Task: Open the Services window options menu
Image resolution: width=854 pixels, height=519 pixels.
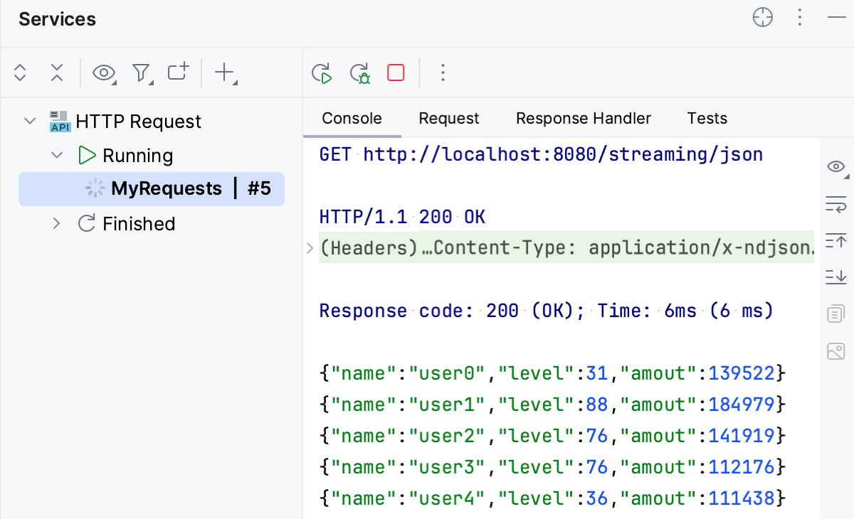Action: (799, 18)
